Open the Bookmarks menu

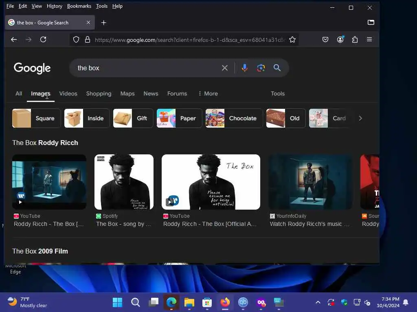coord(79,6)
